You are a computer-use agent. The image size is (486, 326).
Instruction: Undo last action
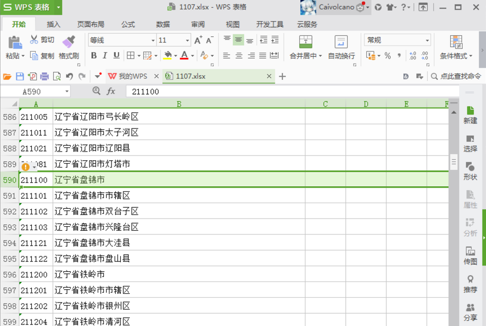point(70,76)
